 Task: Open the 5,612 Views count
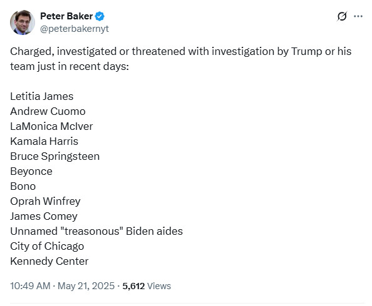pyautogui.click(x=147, y=286)
